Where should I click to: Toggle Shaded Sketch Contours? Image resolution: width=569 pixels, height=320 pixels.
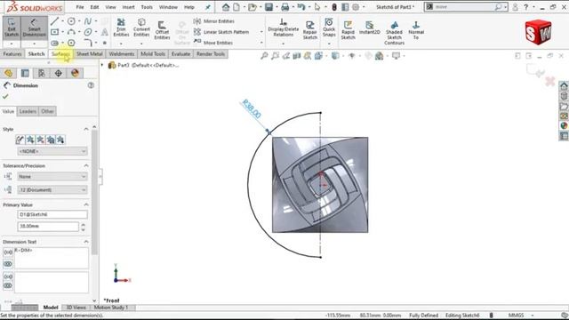click(394, 33)
